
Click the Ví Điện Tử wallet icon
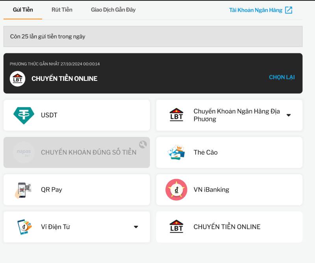(24, 227)
